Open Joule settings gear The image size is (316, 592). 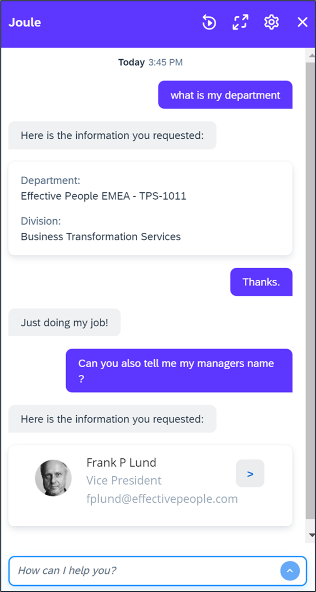271,22
